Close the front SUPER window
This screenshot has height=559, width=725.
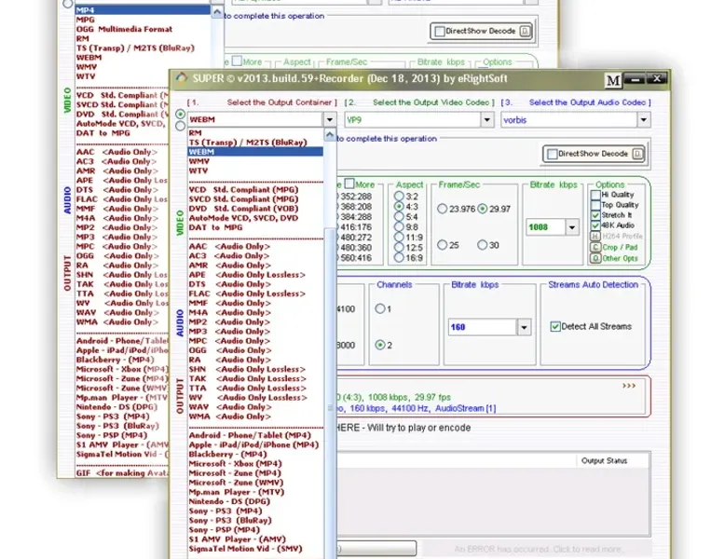click(656, 79)
